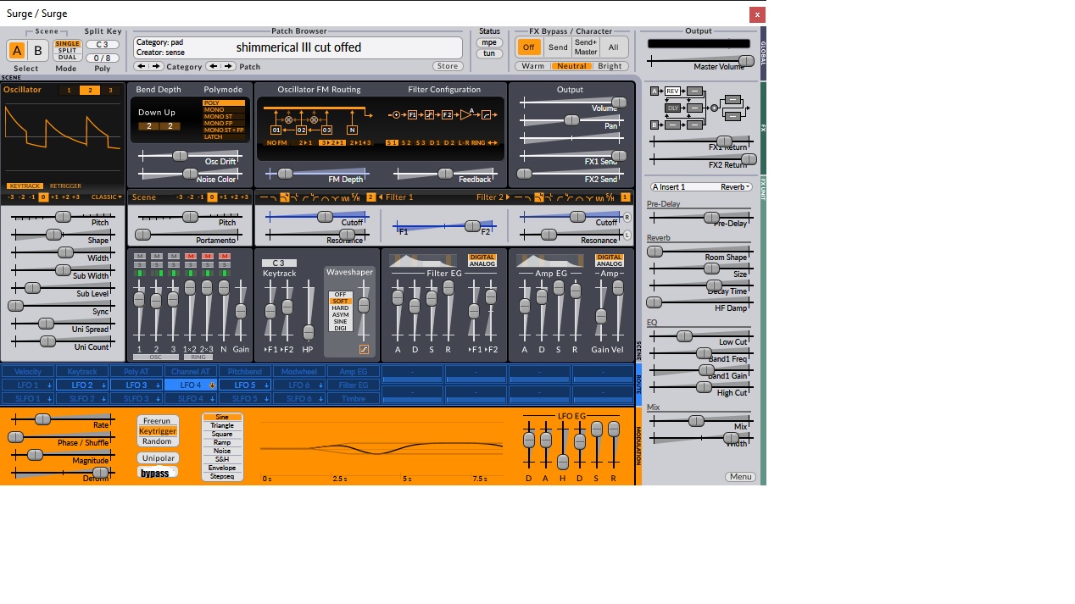This screenshot has width=1075, height=604.
Task: Select S 2 filter configuration
Action: pos(406,143)
